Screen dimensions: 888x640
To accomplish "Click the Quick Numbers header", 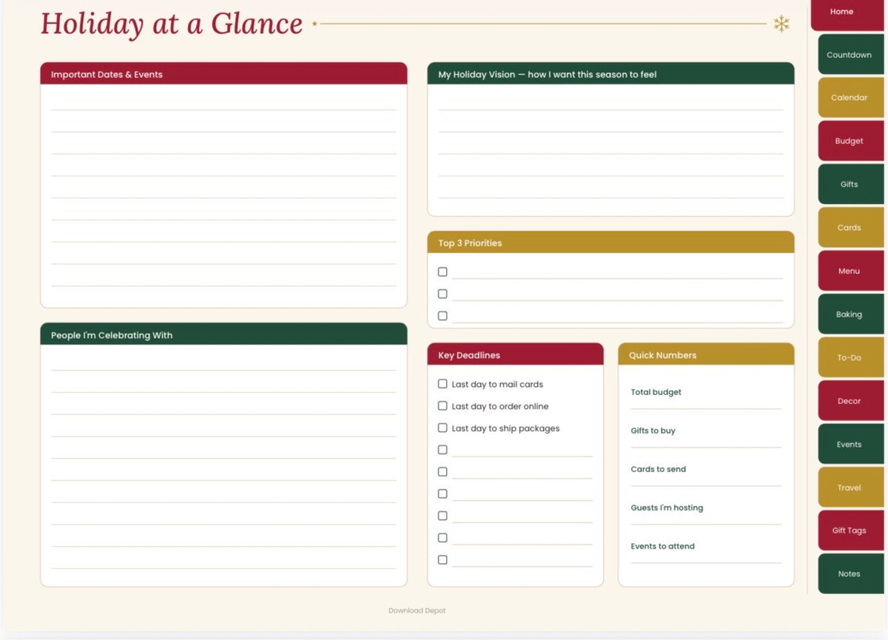I will (706, 354).
